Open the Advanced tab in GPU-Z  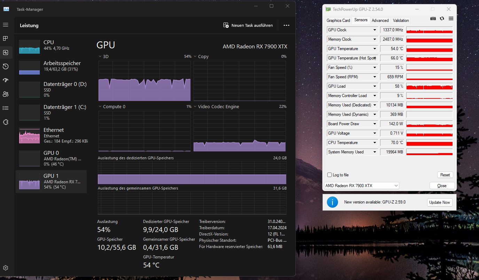point(380,21)
